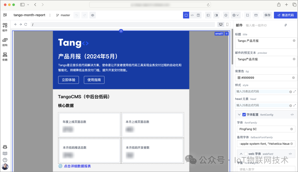
Task: Clear the PingFang SC font field
Action: point(292,129)
